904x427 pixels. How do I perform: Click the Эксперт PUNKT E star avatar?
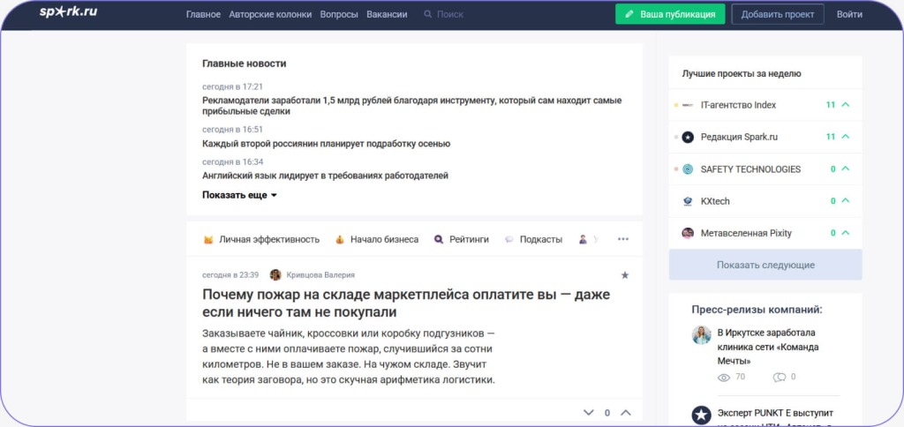(x=702, y=415)
